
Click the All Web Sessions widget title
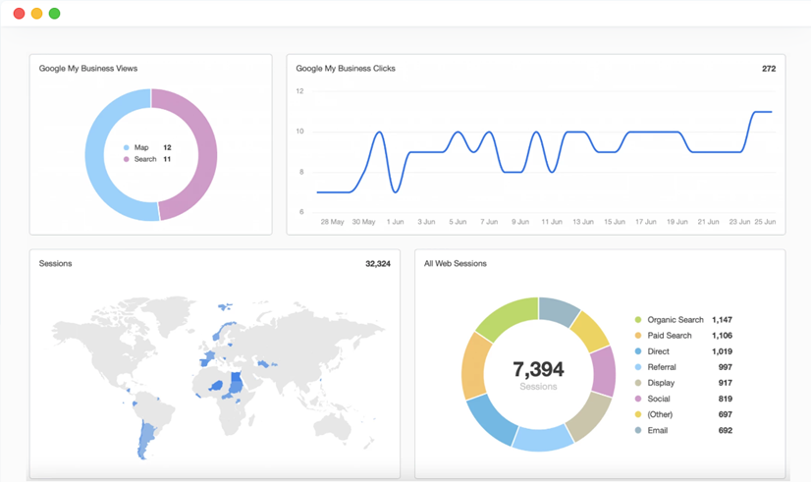pyautogui.click(x=456, y=264)
